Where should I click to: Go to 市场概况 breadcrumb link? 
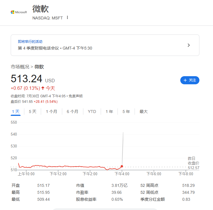pyautogui.click(x=20, y=67)
